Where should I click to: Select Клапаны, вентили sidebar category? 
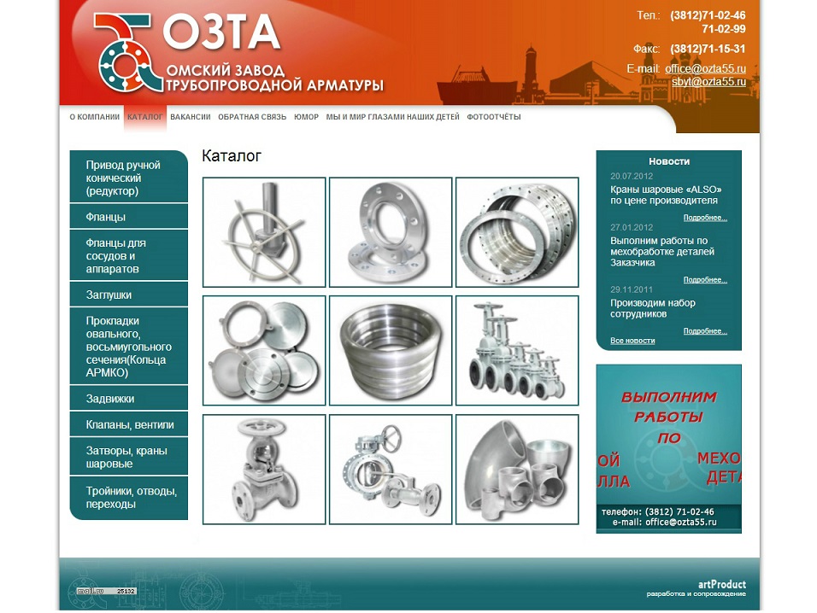pos(129,424)
